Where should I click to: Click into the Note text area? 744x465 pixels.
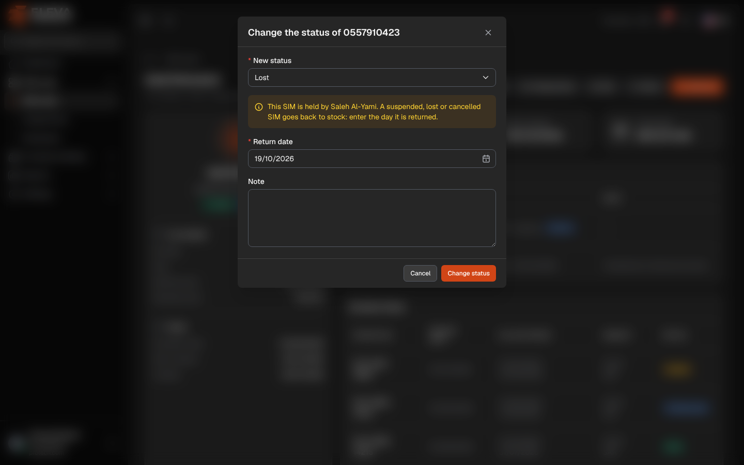pos(372,218)
